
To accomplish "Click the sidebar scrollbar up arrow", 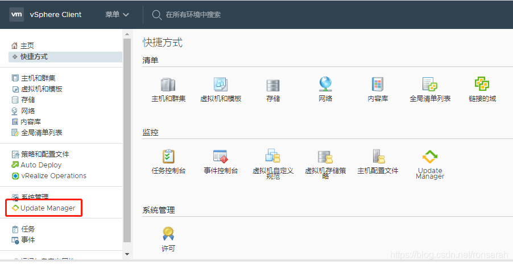I will coord(127,34).
